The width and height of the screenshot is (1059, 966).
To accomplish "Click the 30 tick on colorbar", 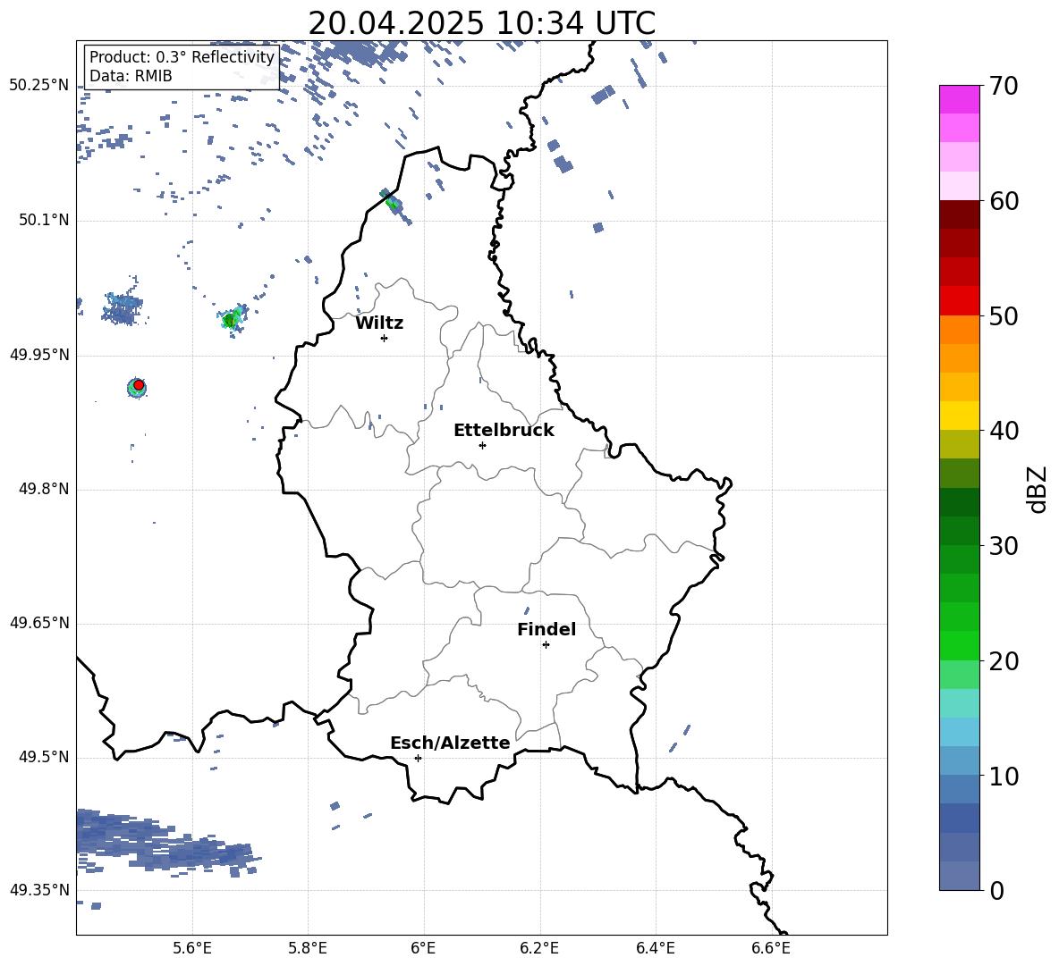I will click(1004, 546).
